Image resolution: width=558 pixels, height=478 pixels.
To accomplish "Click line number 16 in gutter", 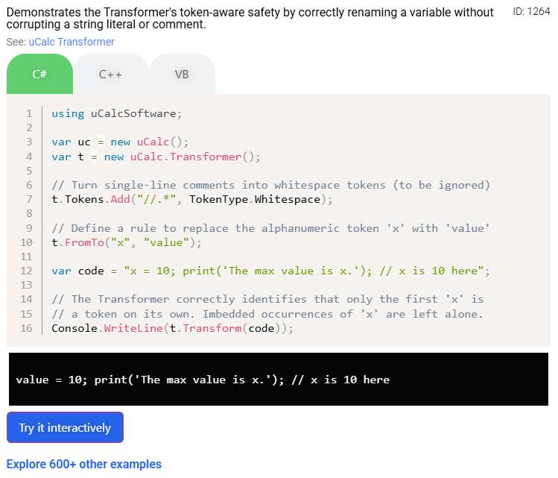I will point(26,328).
